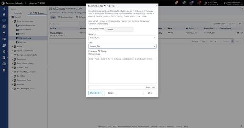Click the refresh icon at top right
Viewport: 244px width, 128px height.
[x=242, y=9]
